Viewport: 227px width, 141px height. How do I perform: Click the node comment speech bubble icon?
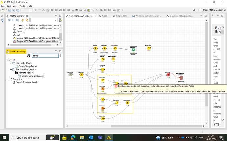click(x=77, y=10)
